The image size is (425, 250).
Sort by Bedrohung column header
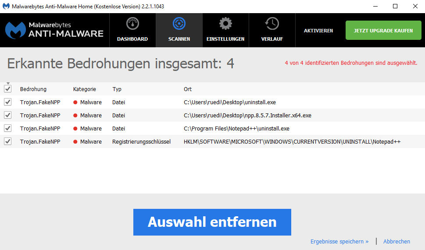pyautogui.click(x=33, y=89)
